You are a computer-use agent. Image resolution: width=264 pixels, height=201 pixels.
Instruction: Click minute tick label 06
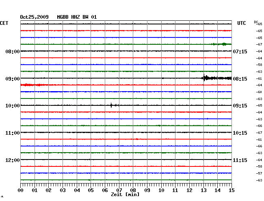click(x=105, y=190)
